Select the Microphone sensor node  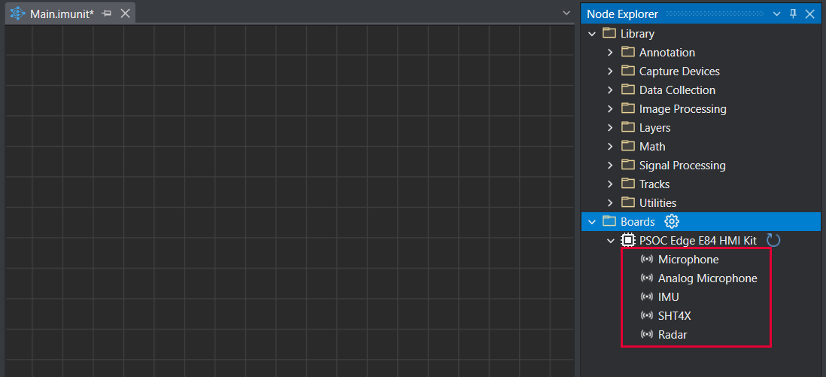(688, 260)
